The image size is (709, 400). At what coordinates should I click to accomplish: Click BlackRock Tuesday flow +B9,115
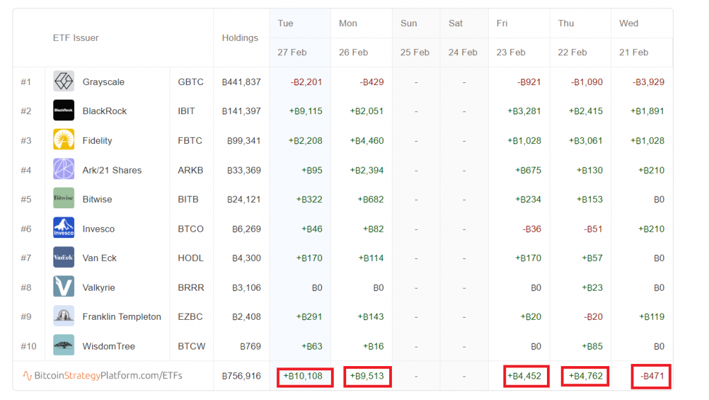305,111
